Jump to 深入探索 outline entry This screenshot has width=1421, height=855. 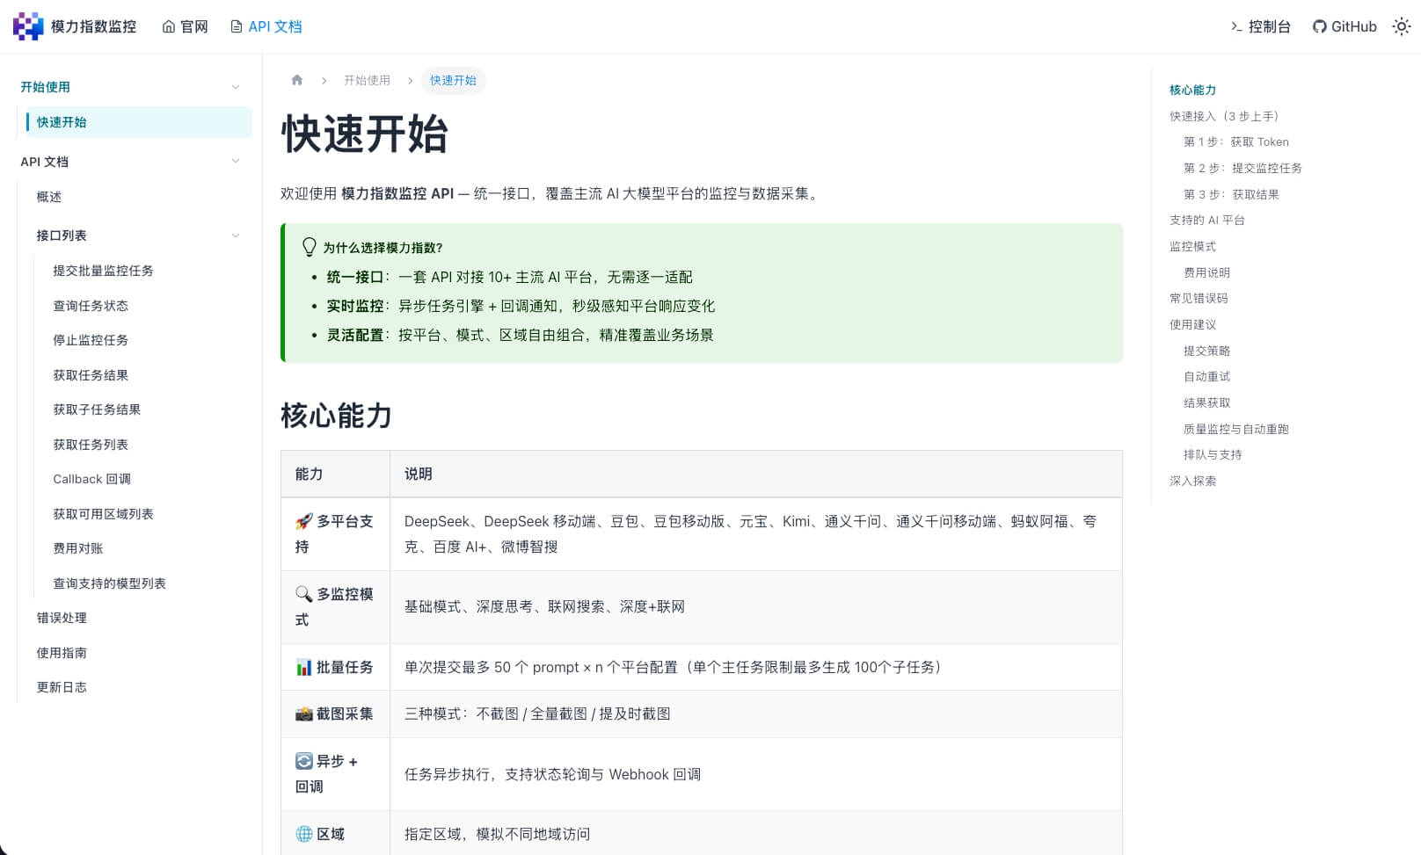click(1192, 481)
